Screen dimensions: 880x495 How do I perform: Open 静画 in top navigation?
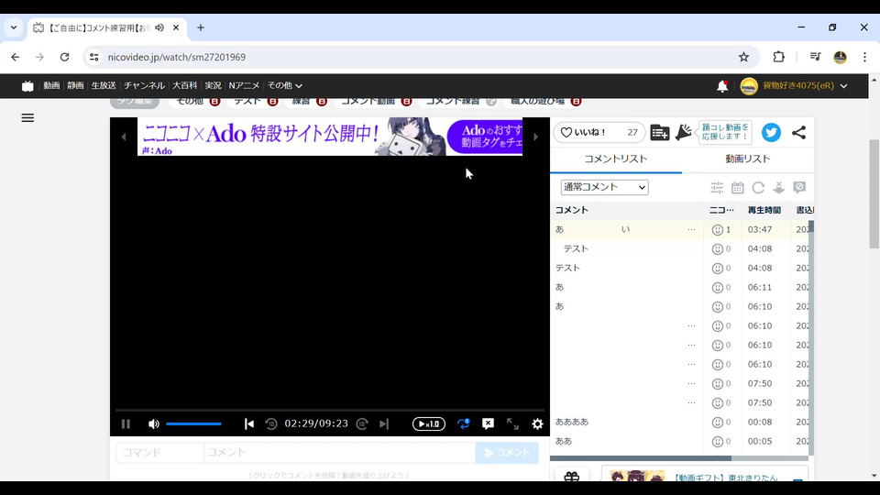pyautogui.click(x=75, y=85)
